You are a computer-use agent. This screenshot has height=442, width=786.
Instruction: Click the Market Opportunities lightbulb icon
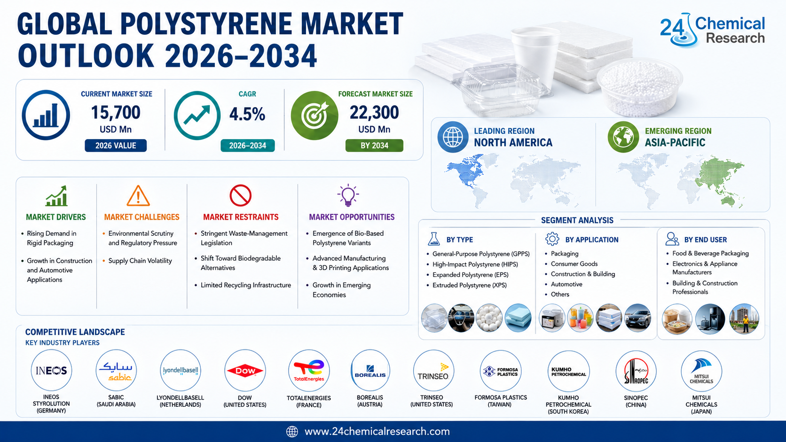348,195
